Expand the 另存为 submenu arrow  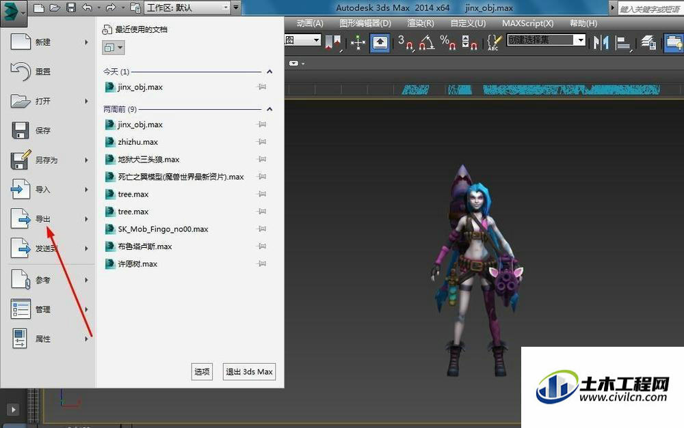(x=86, y=160)
